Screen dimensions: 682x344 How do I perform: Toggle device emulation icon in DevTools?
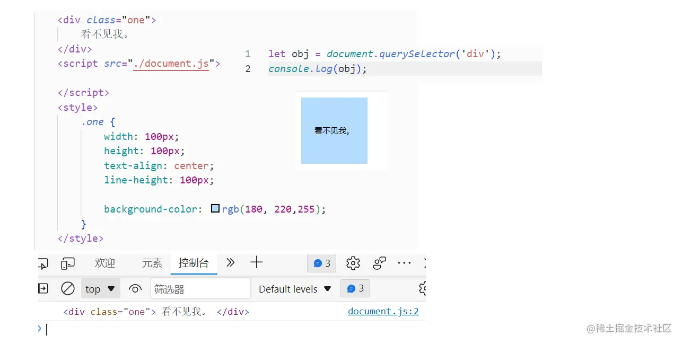click(68, 263)
